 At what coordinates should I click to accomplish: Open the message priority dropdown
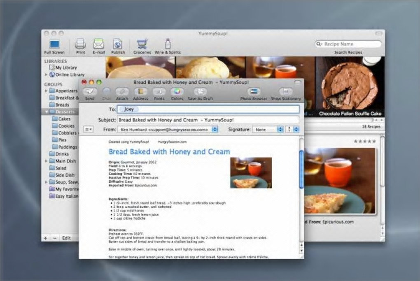[x=292, y=130]
